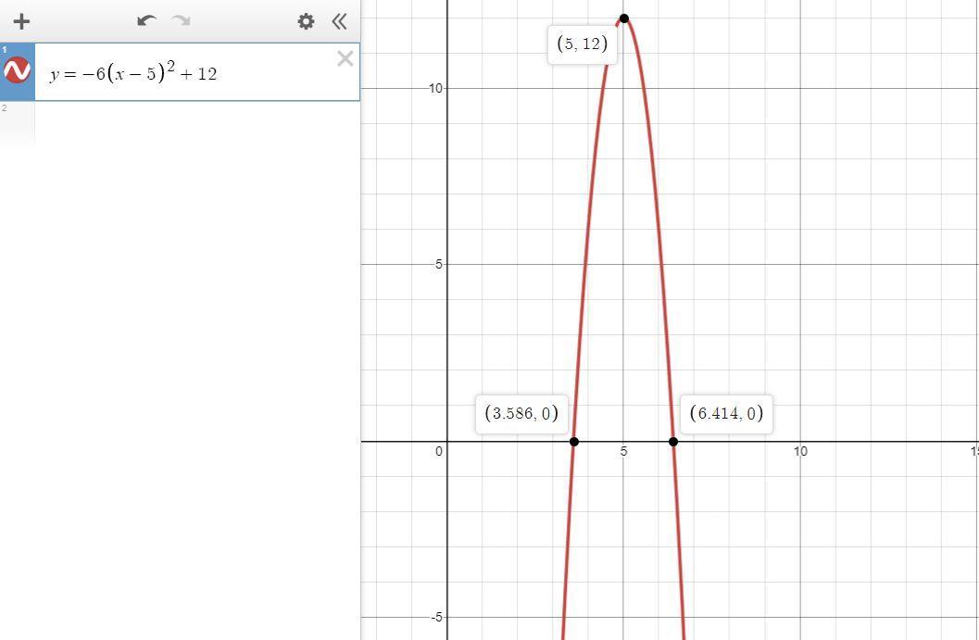Select the right x-intercept point on the parabola
979x640 pixels.
click(673, 442)
